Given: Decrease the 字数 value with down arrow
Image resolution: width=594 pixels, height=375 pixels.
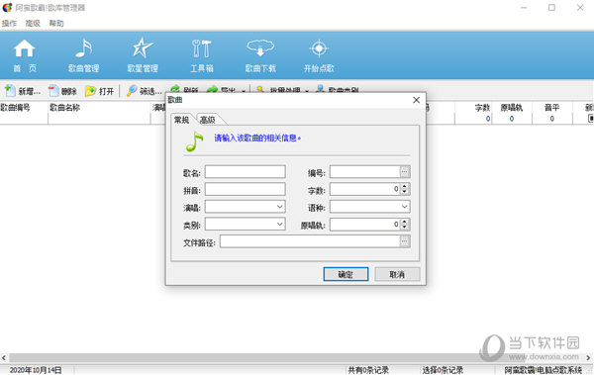Looking at the screenshot, I should pos(405,192).
